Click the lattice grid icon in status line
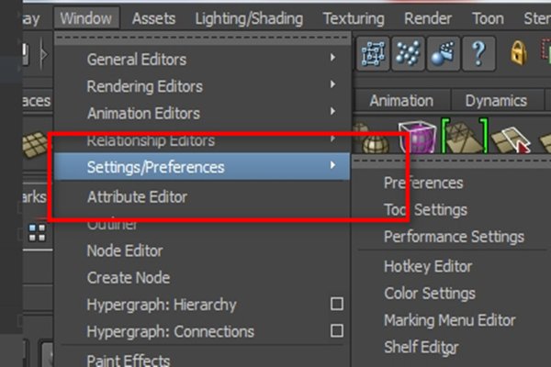Image resolution: width=551 pixels, height=367 pixels. tap(373, 55)
